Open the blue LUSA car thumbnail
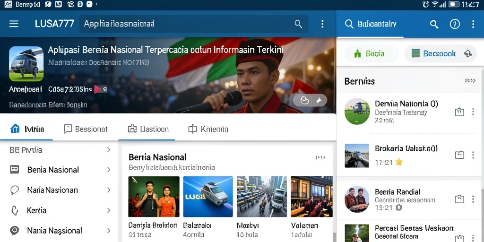 208,197
